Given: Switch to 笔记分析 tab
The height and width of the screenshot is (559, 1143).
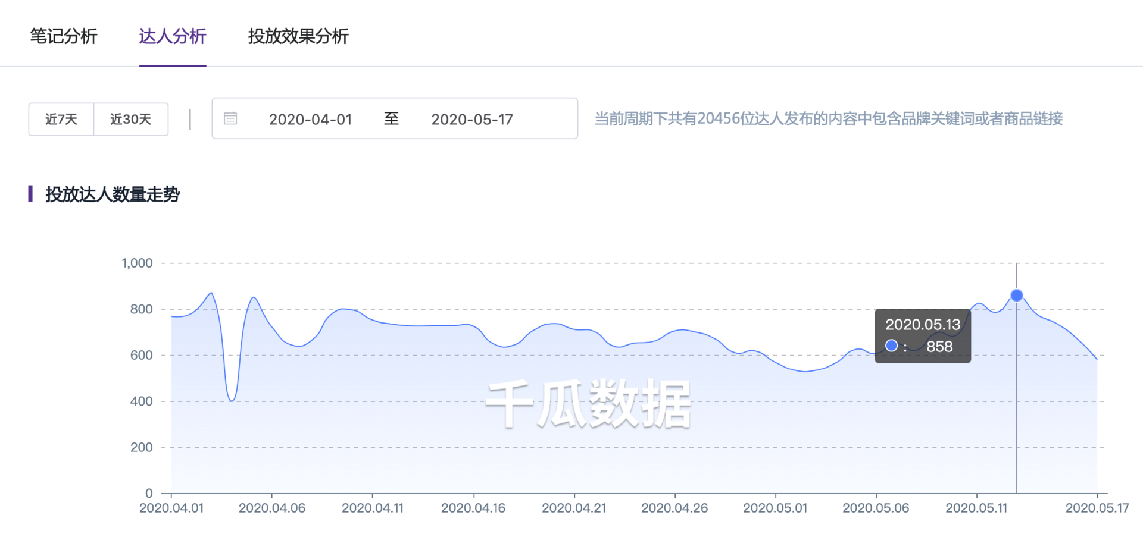Looking at the screenshot, I should point(64,36).
